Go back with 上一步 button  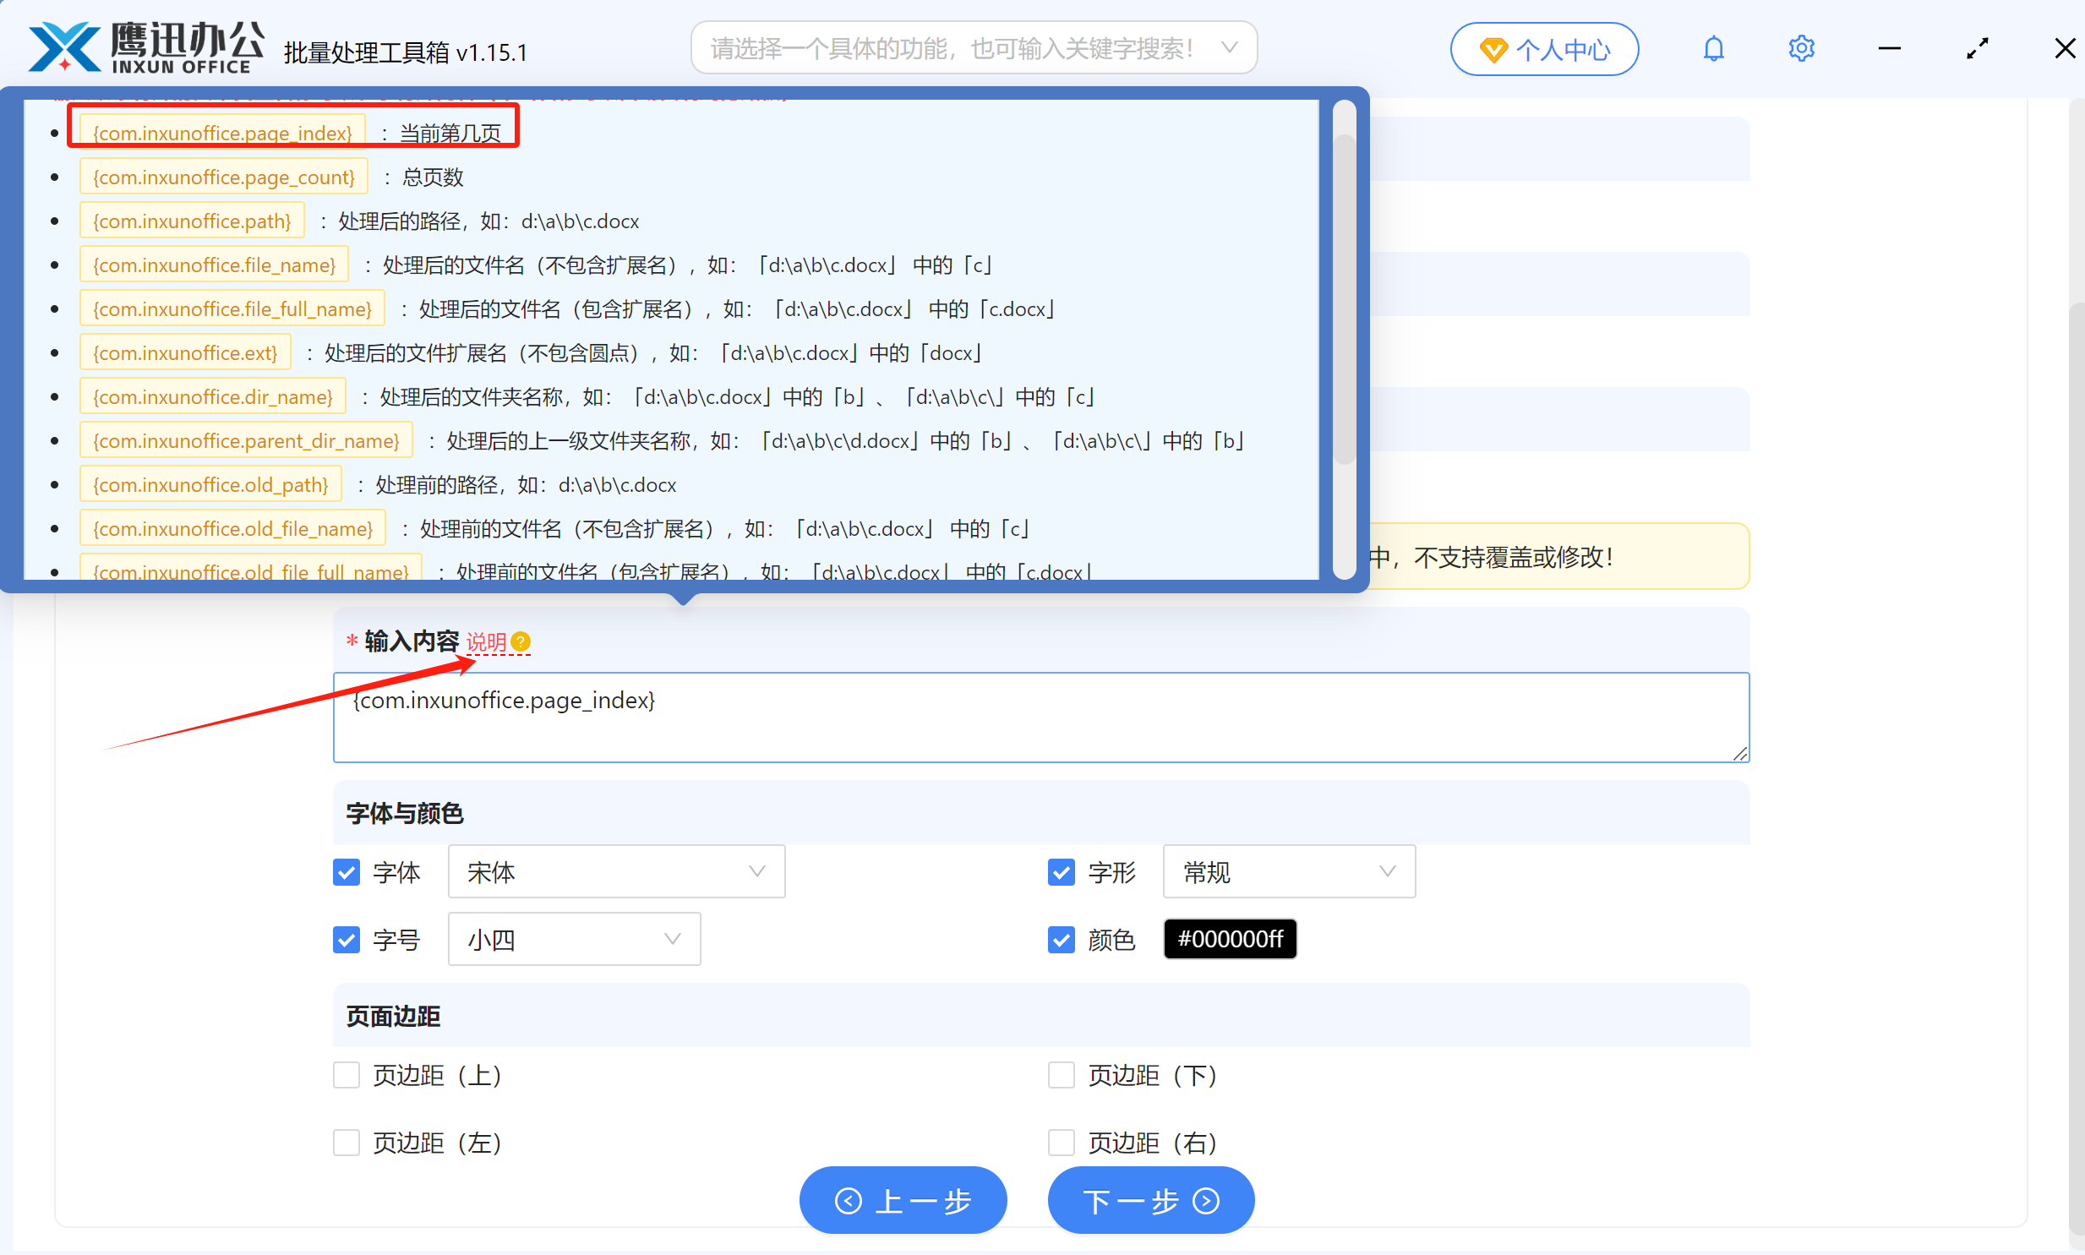point(902,1199)
